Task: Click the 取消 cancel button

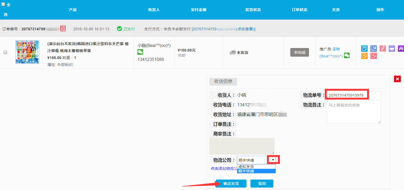Action: click(262, 184)
